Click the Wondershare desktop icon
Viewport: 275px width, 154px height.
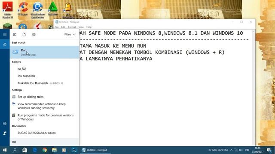pyautogui.click(x=38, y=10)
